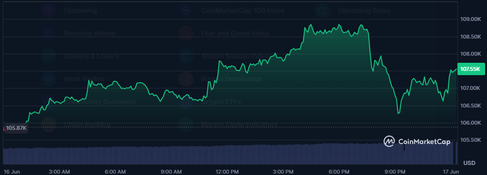487x175 pixels.
Task: Click the 105.50K price axis label
Action: click(470, 140)
